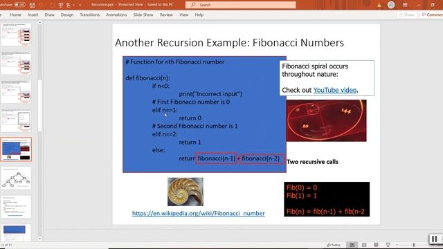Click thumbnail panel scroll up arrow
Screen dimensions: 443x249
40,23
